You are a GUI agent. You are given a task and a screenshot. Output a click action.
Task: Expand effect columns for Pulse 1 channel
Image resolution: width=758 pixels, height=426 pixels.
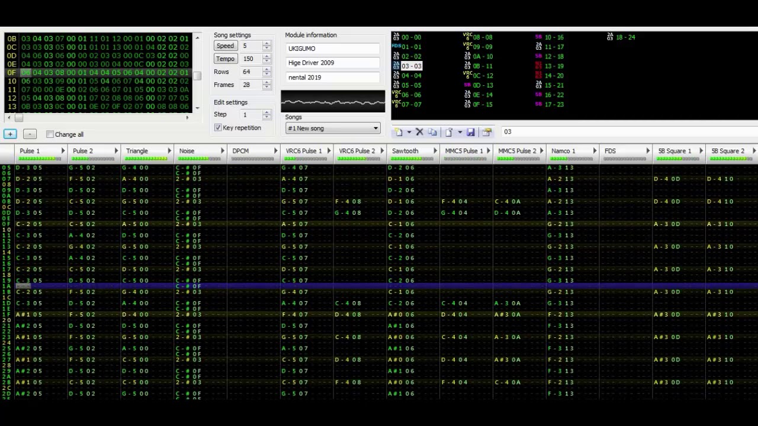[x=63, y=151]
